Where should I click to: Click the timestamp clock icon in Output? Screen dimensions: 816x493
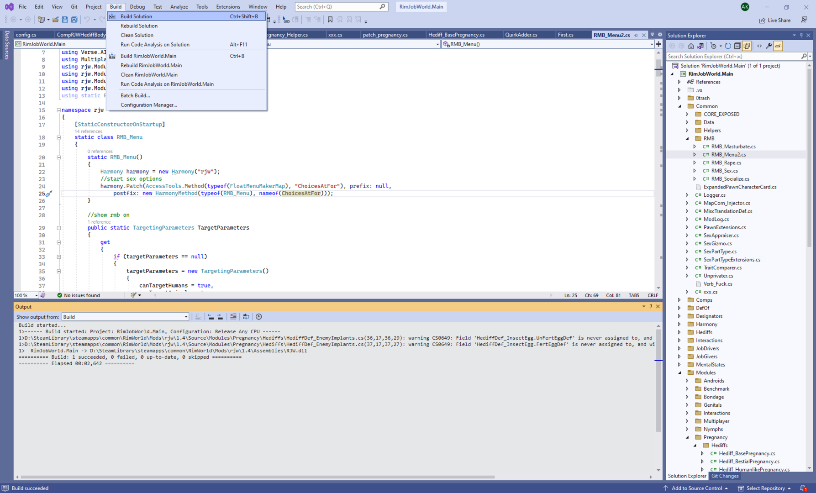tap(259, 317)
